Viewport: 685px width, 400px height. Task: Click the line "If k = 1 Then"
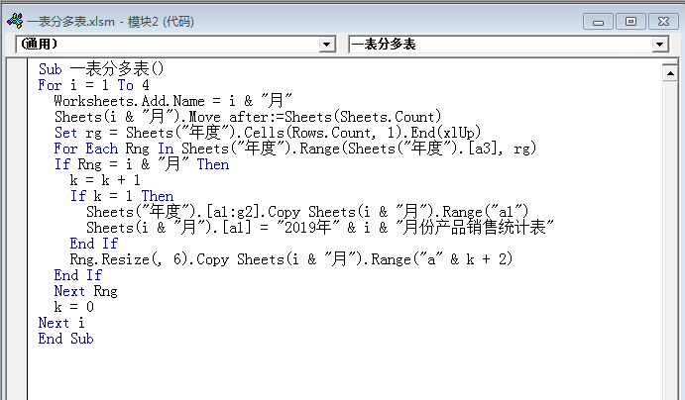[122, 196]
